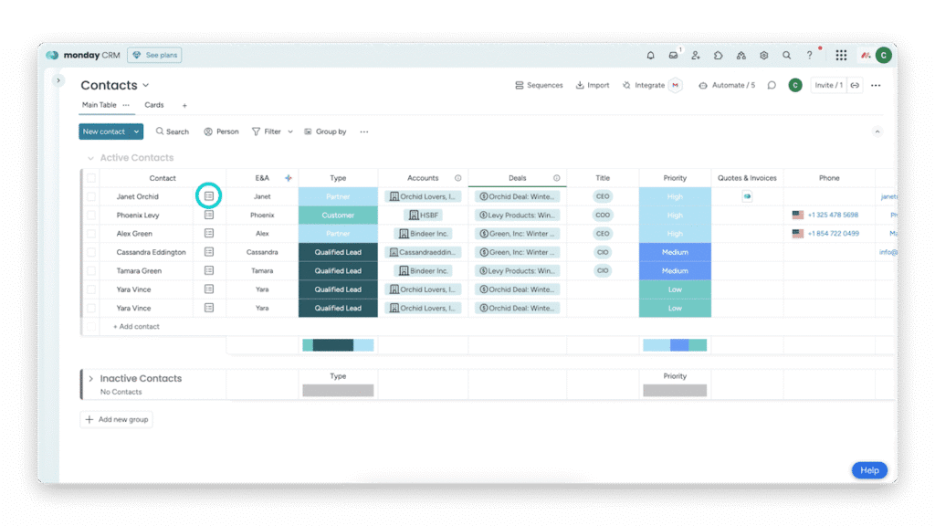This screenshot has height=526, width=935.
Task: Click the sparkle plus icon beside E&A
Action: pyautogui.click(x=288, y=178)
